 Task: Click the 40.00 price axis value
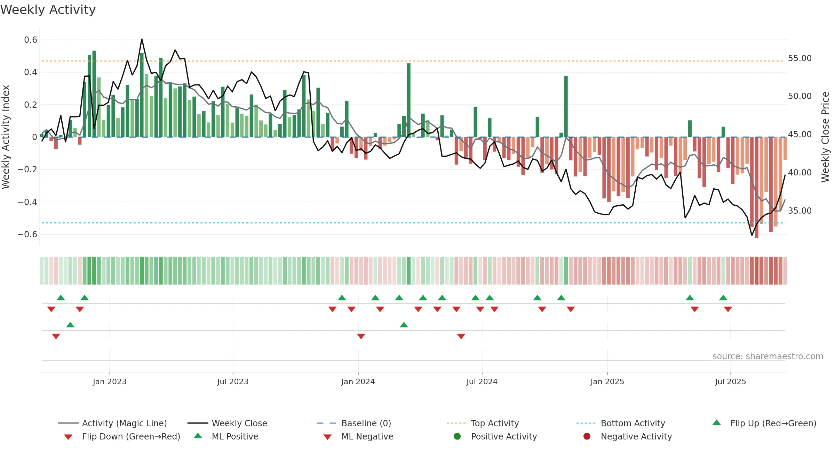pyautogui.click(x=800, y=173)
